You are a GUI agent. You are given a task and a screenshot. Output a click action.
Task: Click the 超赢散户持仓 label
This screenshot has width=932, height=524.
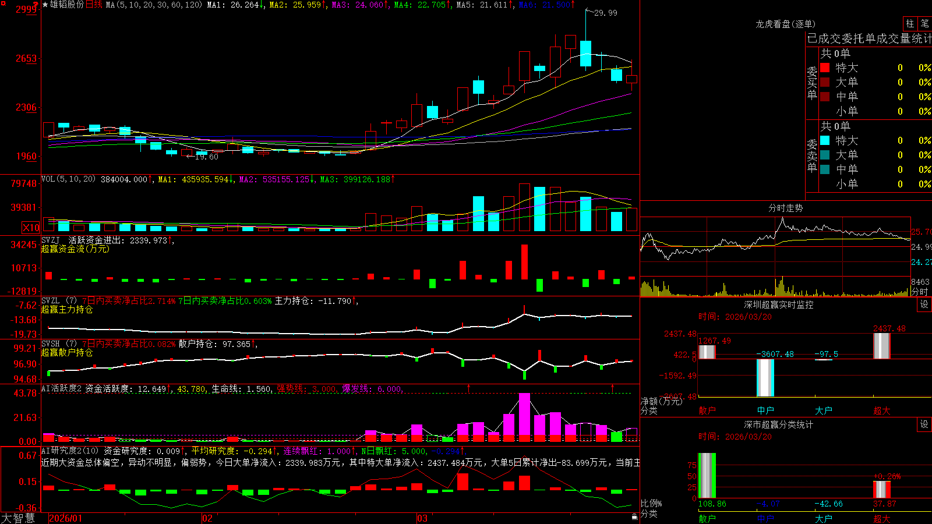(x=67, y=352)
